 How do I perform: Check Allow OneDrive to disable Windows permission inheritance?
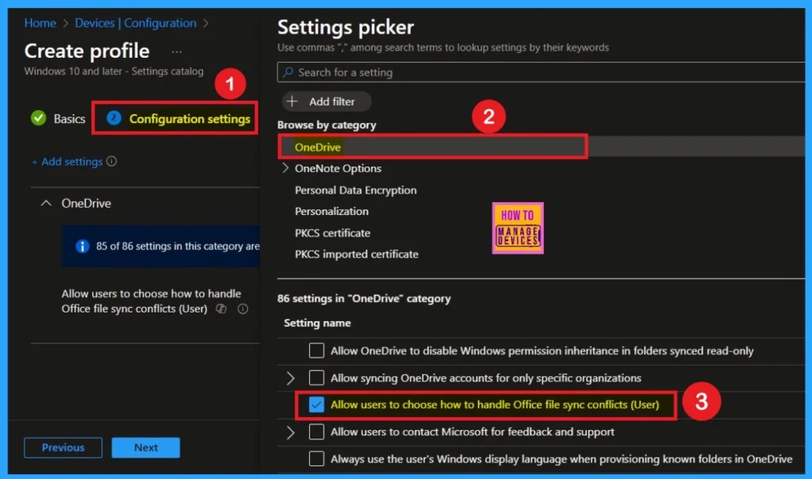[x=316, y=351]
